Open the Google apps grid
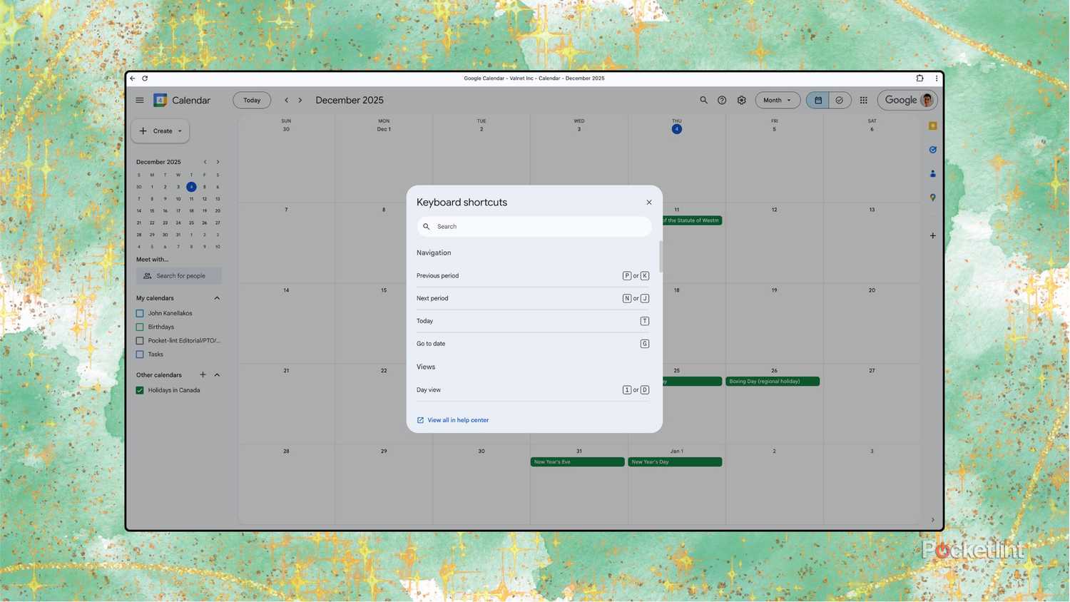Screen dimensions: 1070x602 tap(863, 100)
